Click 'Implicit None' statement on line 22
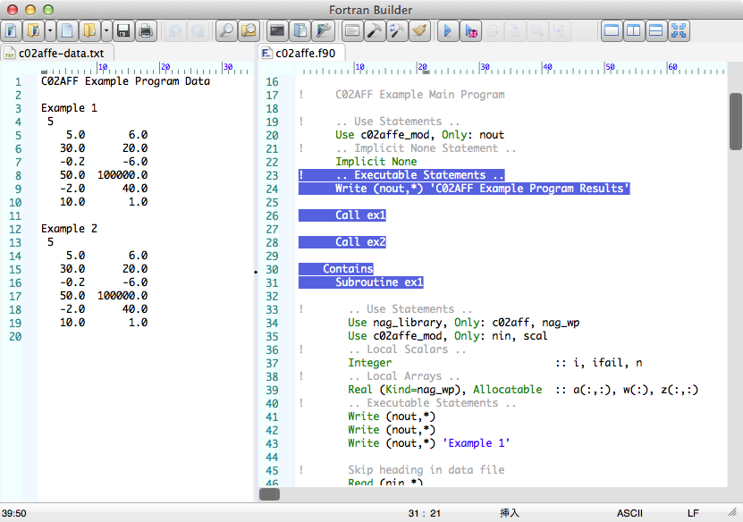This screenshot has width=743, height=522. [376, 162]
